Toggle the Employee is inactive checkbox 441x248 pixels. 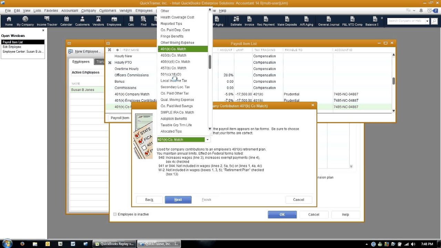tap(115, 214)
